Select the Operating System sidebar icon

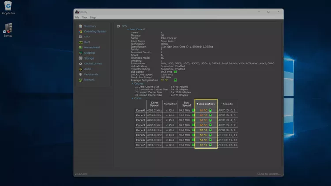point(80,31)
